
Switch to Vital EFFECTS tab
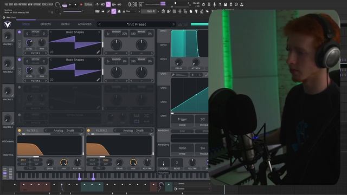click(46, 24)
